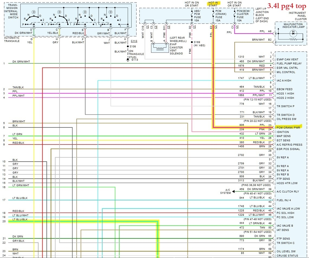Viewport: 309px width, 258px height.
Task: Click the S106 splice dot
Action: tap(128, 47)
